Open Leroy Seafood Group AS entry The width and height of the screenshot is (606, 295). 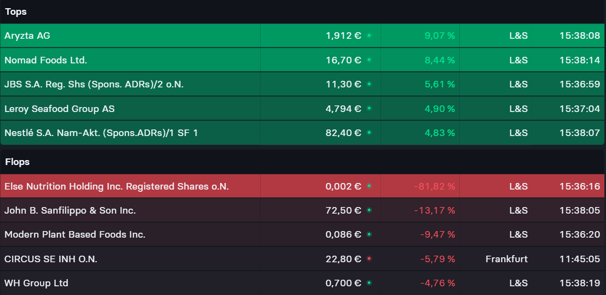60,109
